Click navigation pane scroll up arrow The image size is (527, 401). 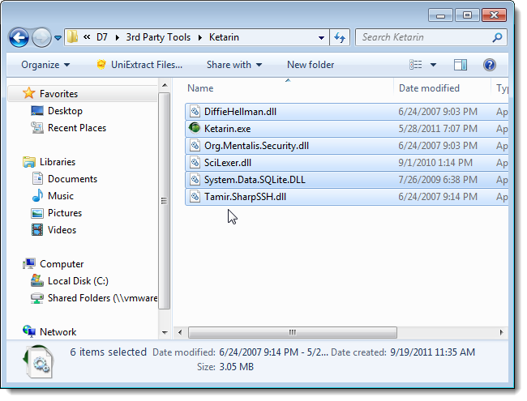[165, 86]
